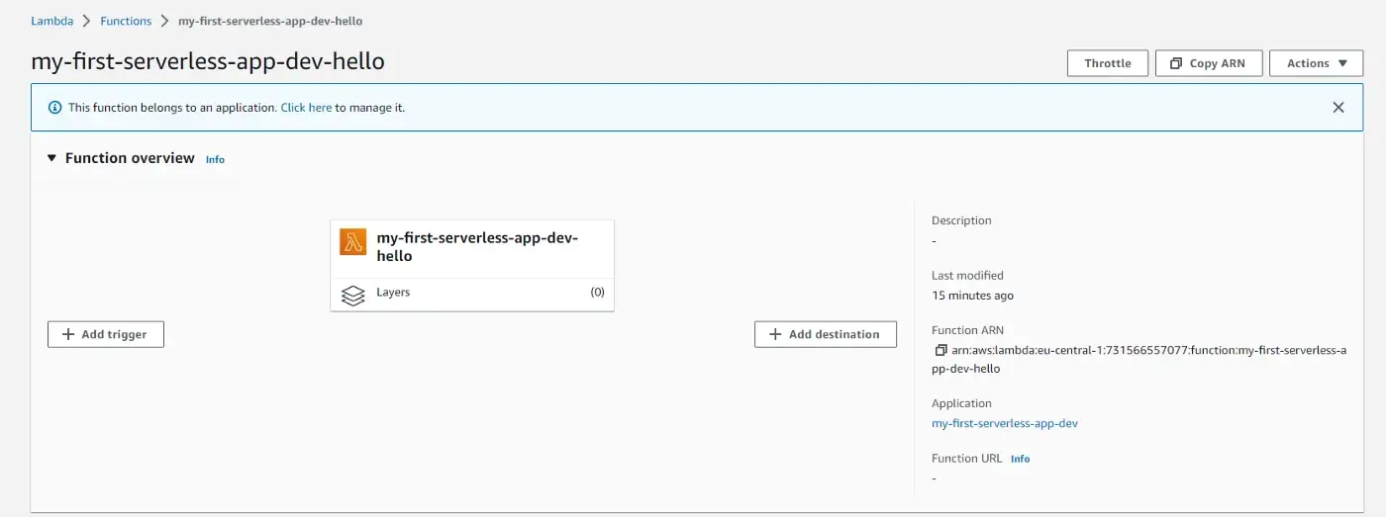Image resolution: width=1386 pixels, height=517 pixels.
Task: Click the current function name in breadcrumb
Action: (x=270, y=21)
